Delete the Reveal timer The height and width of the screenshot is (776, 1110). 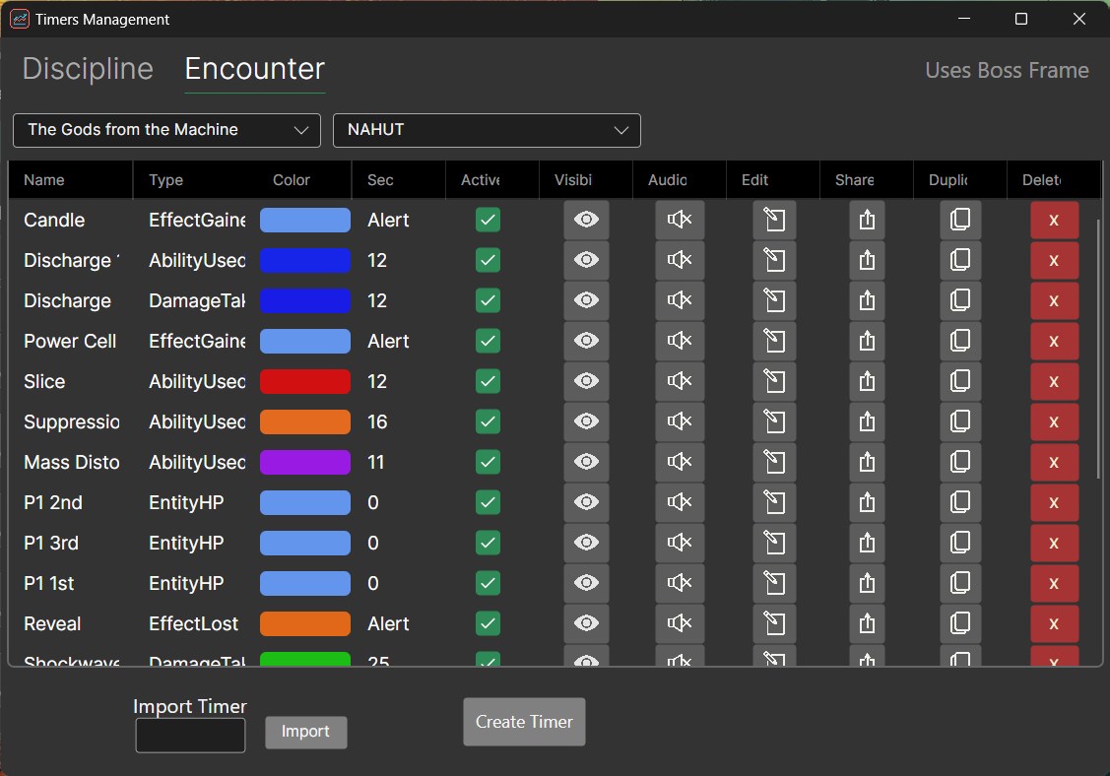click(1054, 623)
